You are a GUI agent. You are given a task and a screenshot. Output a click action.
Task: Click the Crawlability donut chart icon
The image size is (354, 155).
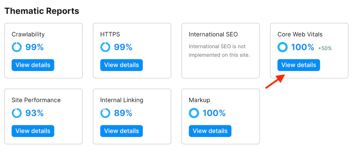coord(17,47)
